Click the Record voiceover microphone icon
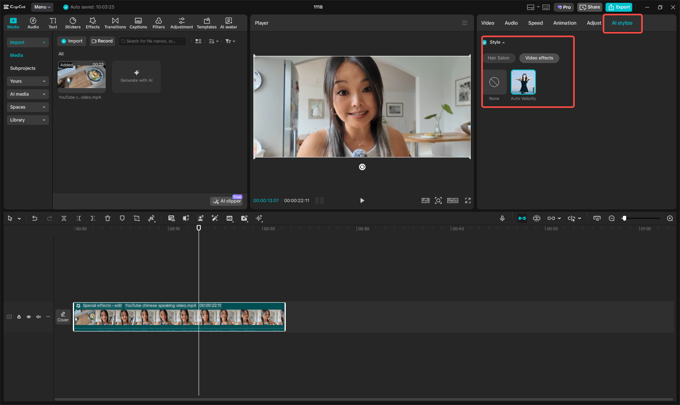This screenshot has width=680, height=405. point(502,218)
